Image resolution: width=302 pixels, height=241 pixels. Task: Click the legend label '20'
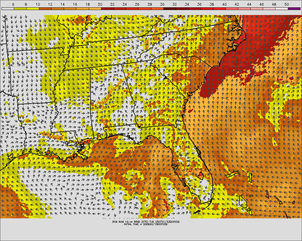[x=100, y=4]
